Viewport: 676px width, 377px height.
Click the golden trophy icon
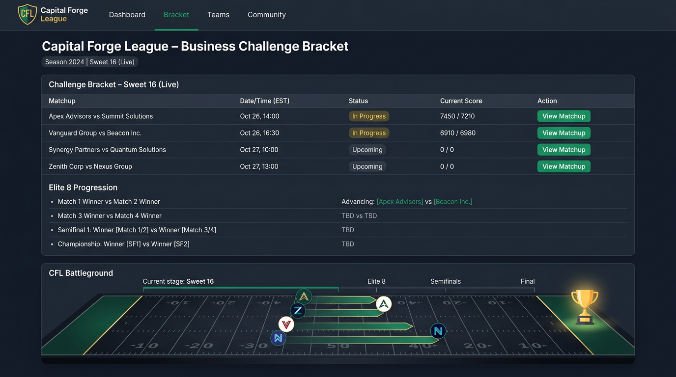point(585,307)
